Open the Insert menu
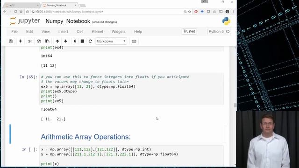 (x=63, y=32)
